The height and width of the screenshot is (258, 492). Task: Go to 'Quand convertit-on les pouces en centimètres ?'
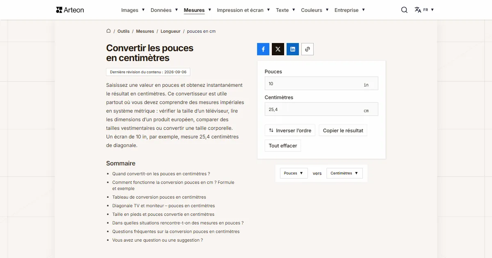pyautogui.click(x=161, y=174)
